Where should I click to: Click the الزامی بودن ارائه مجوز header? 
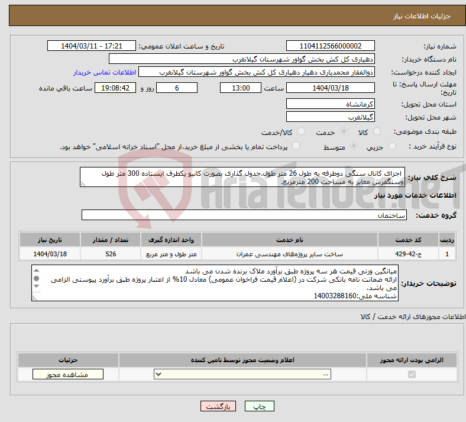[412, 360]
